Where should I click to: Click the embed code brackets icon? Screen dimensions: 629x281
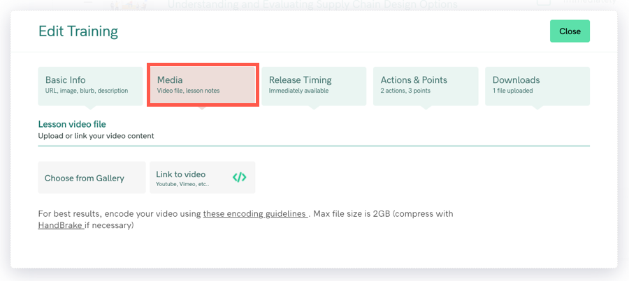point(240,177)
